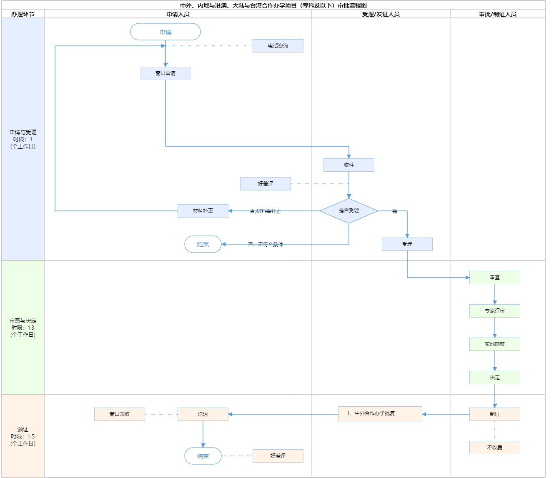Select the 电话咨询 box
The height and width of the screenshot is (478, 554).
pyautogui.click(x=278, y=46)
